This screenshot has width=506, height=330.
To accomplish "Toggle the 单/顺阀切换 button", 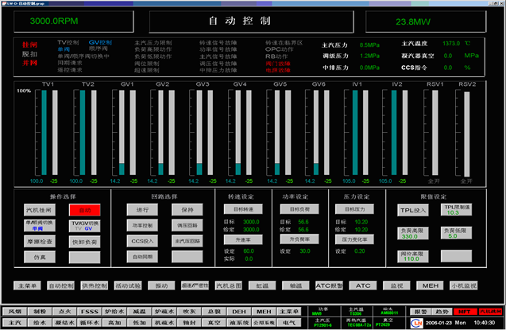I will click(40, 226).
